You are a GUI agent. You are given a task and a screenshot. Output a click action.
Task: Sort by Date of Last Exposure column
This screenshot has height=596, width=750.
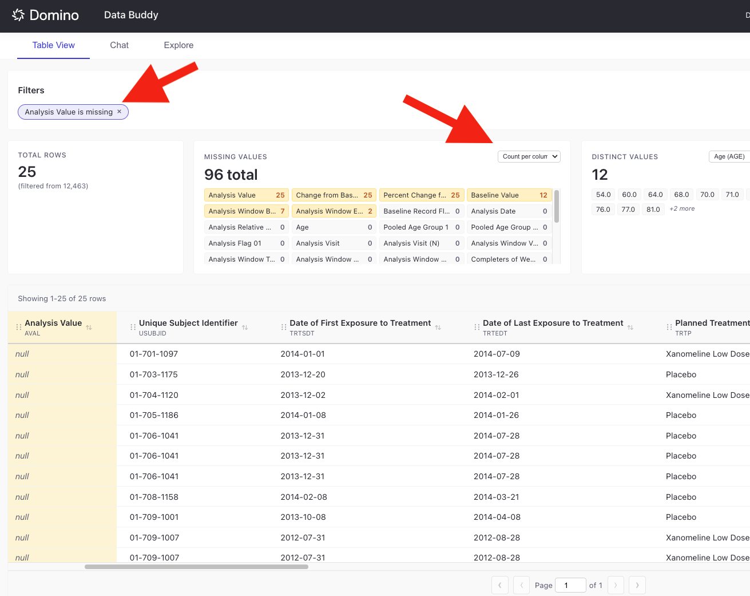630,327
